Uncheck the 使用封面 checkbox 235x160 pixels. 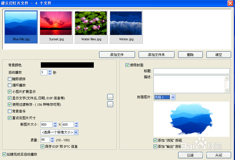click(127, 65)
